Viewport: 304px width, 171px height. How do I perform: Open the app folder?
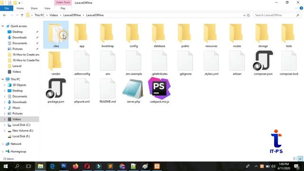click(82, 36)
